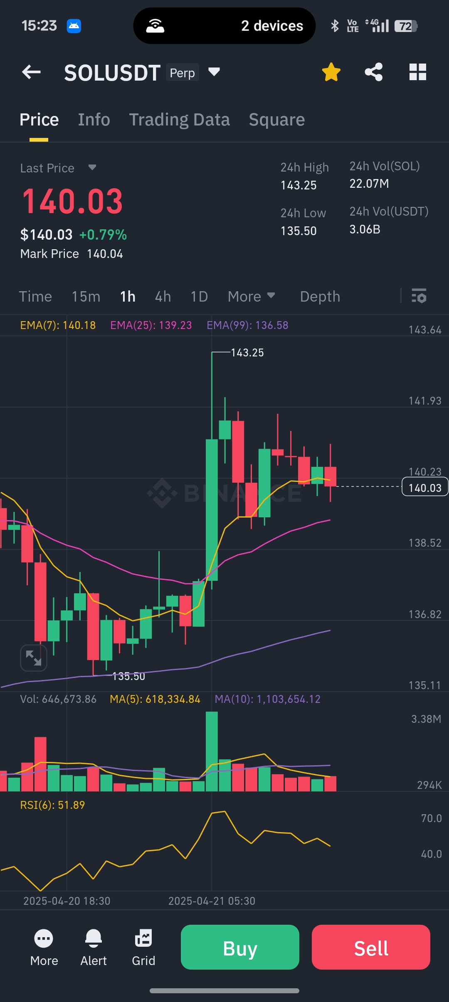Tap the large 140.03 last price
This screenshot has height=1002, width=449.
(x=72, y=201)
